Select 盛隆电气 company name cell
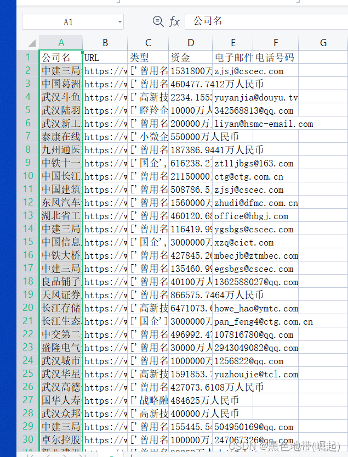The image size is (348, 457). (61, 347)
